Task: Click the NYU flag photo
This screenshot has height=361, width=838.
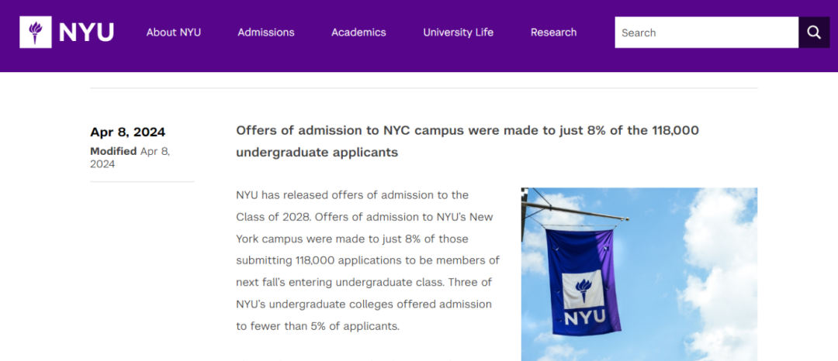Action: 639,274
